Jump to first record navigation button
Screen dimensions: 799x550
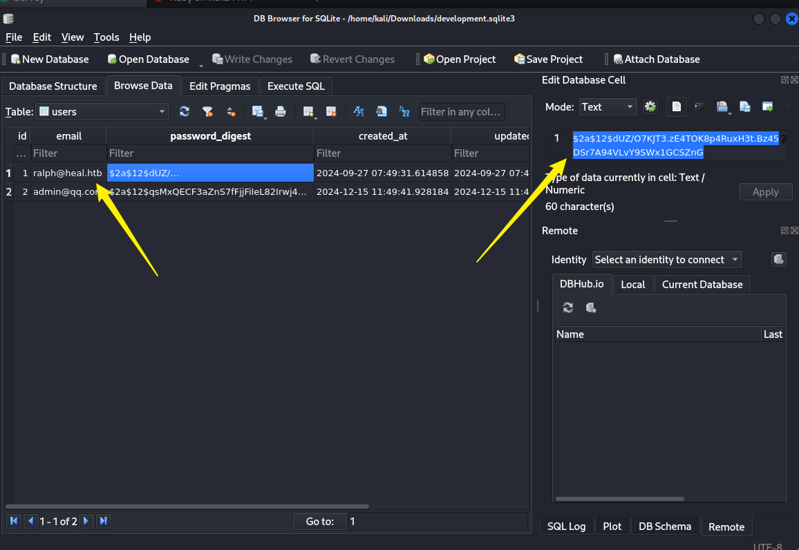14,521
